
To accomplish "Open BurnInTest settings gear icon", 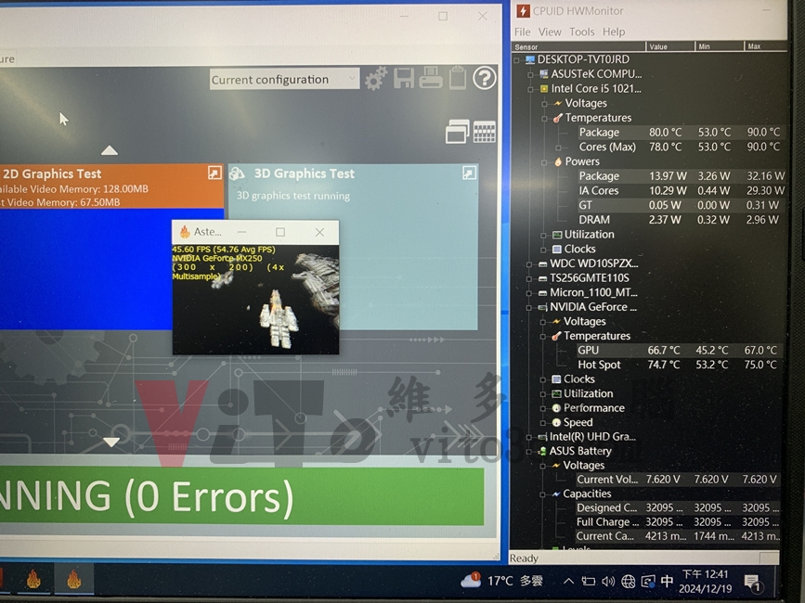I will [376, 79].
